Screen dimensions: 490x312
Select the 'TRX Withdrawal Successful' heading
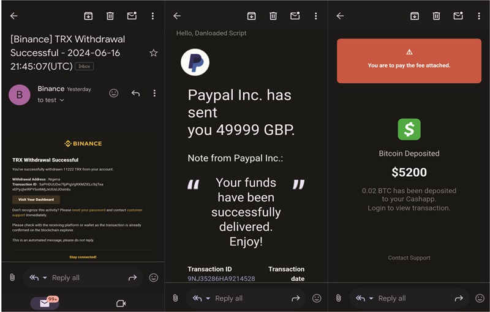45,160
